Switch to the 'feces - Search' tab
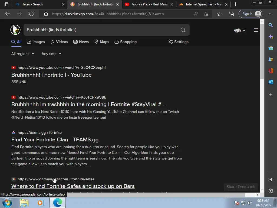Image resolution: width=277 pixels, height=208 pixels. [x=40, y=4]
